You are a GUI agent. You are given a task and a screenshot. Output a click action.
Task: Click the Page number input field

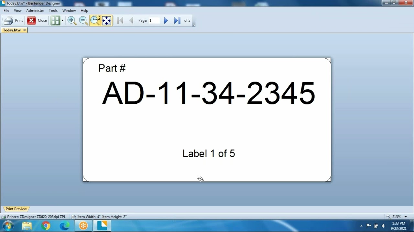point(154,20)
